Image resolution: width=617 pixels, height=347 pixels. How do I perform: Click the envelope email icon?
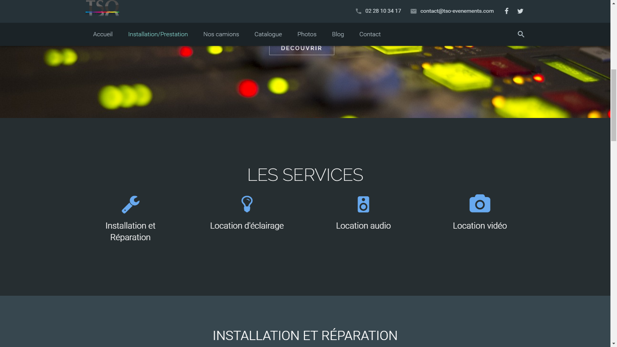413,11
